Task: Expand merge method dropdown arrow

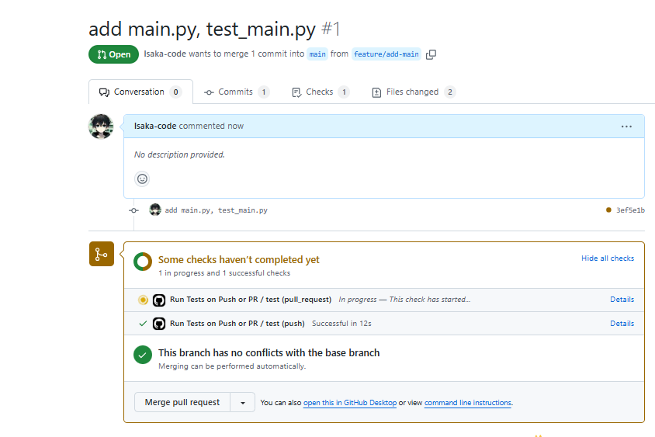Action: coord(243,402)
